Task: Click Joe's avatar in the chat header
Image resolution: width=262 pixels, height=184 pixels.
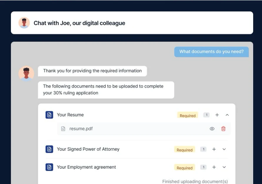Action: (x=24, y=23)
